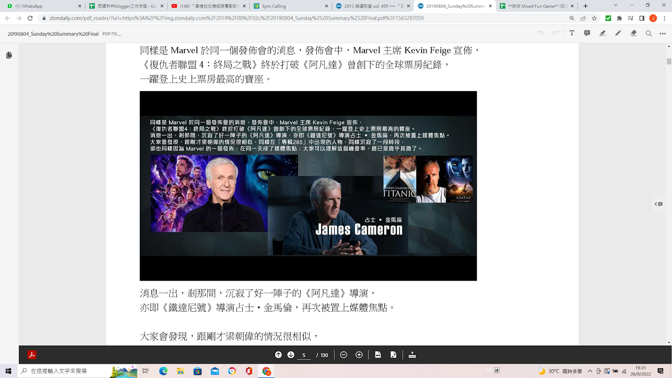
Task: Open the weather widget showing 30°C
Action: 560,371
